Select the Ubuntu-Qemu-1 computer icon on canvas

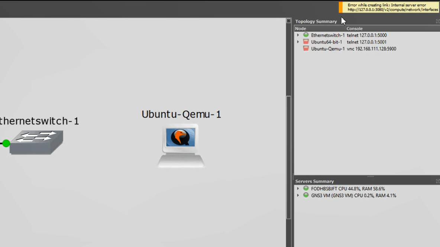181,145
